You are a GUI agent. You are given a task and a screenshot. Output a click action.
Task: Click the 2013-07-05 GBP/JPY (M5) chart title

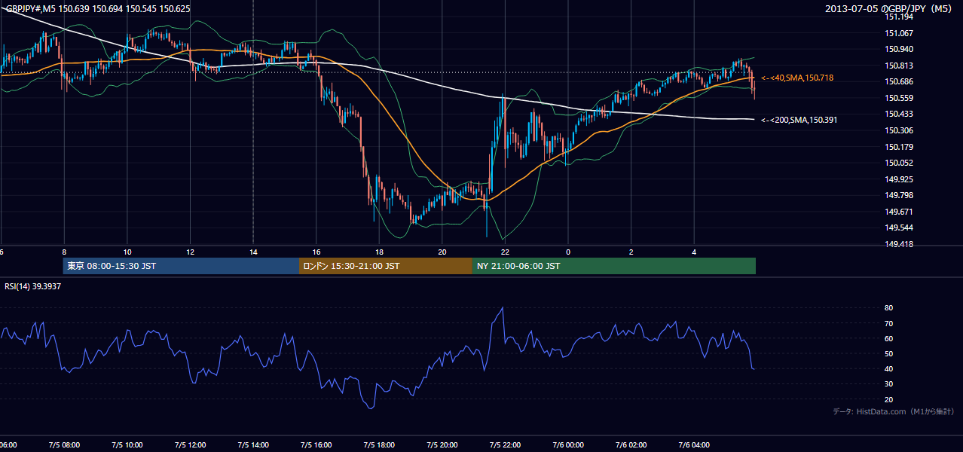coord(890,9)
